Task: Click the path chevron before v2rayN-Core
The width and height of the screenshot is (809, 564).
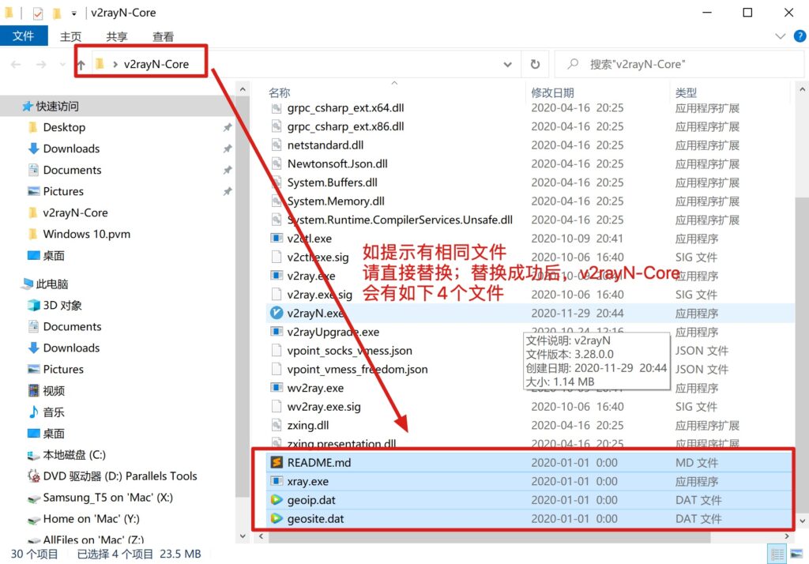Action: pos(115,65)
